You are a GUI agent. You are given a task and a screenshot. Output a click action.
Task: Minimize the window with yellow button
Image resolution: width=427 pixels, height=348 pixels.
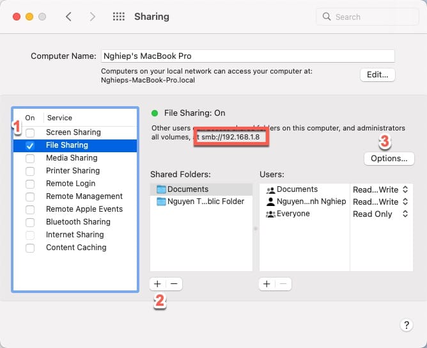point(29,17)
